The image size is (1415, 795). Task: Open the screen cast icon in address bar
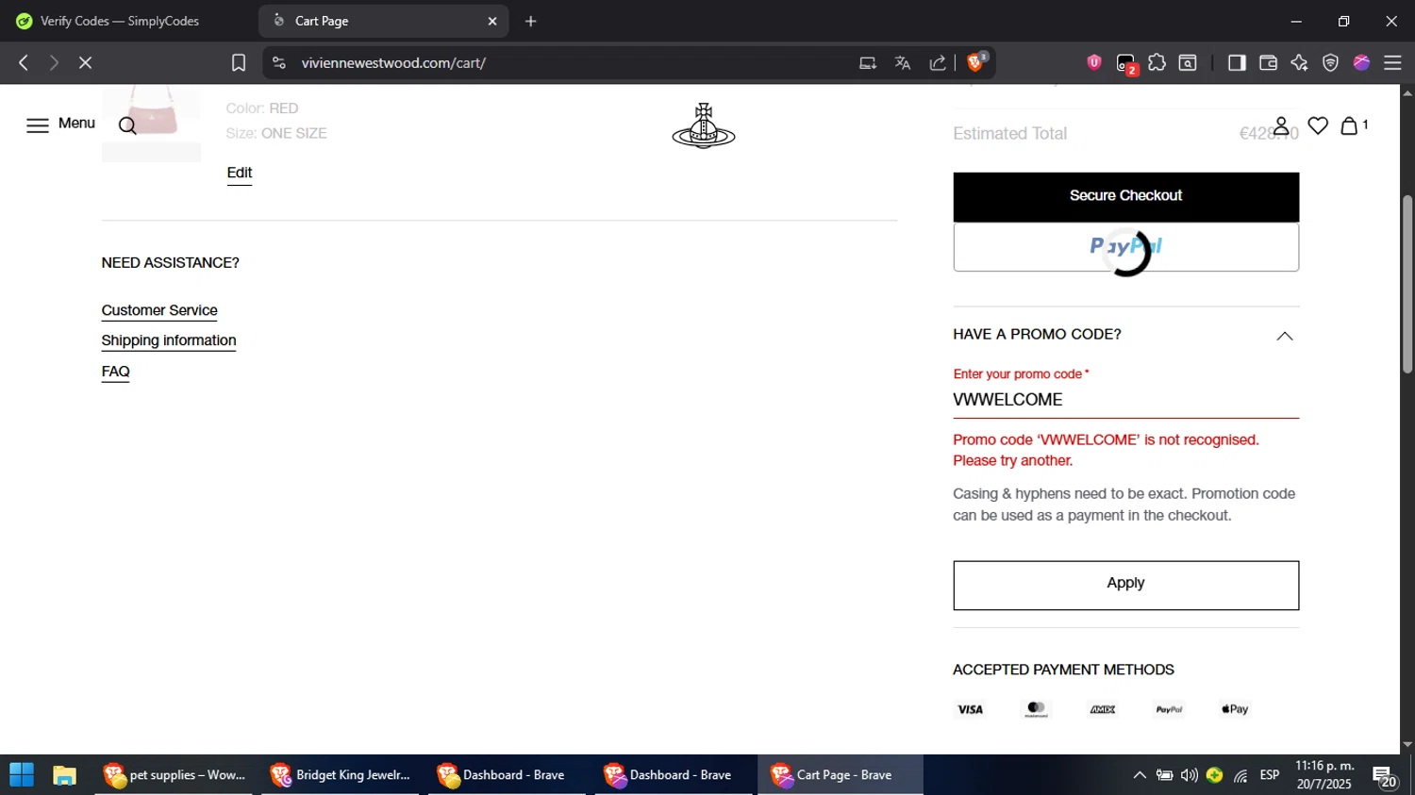(x=868, y=63)
